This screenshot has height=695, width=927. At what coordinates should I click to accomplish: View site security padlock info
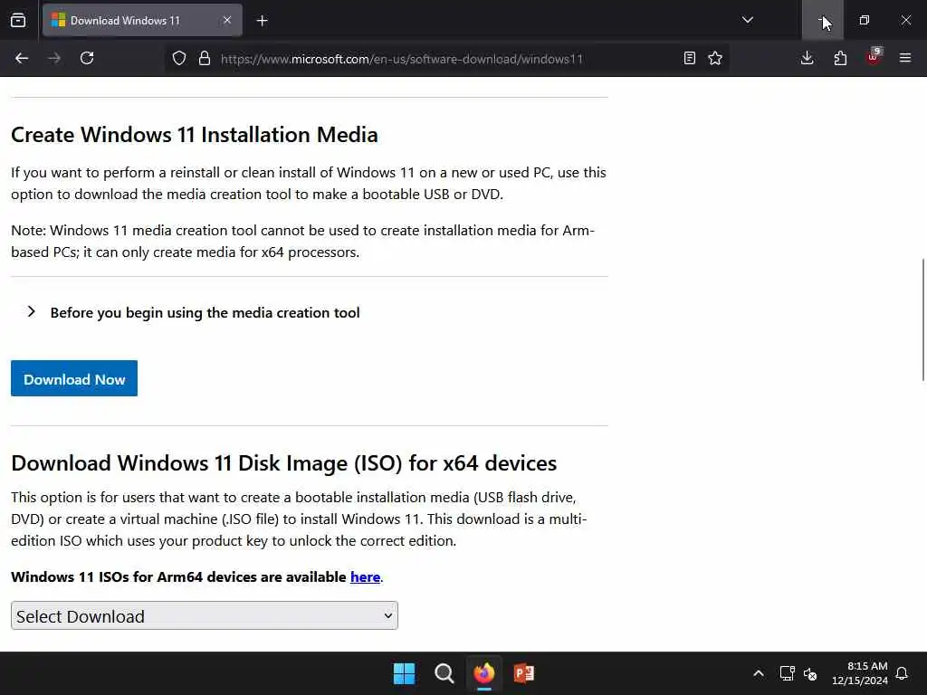[x=205, y=58]
